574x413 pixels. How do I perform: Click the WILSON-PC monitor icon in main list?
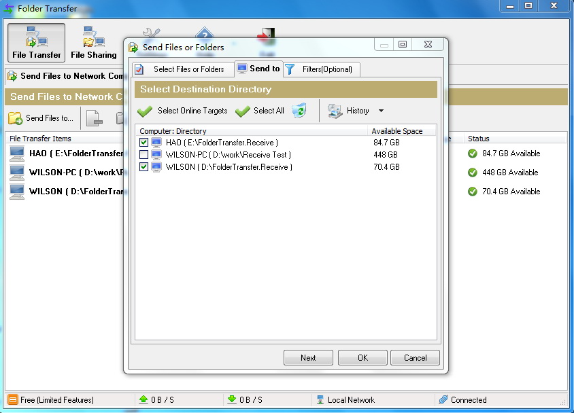tap(17, 172)
